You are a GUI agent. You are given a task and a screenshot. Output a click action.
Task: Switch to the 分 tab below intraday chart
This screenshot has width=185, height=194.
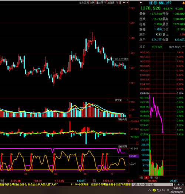click(x=147, y=177)
